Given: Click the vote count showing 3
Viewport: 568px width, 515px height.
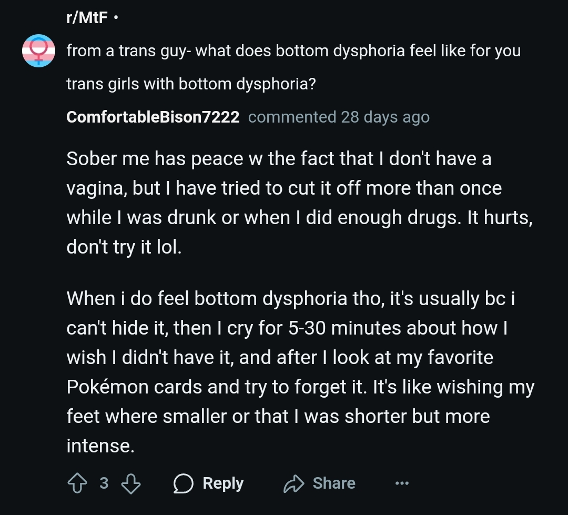Looking at the screenshot, I should (104, 483).
